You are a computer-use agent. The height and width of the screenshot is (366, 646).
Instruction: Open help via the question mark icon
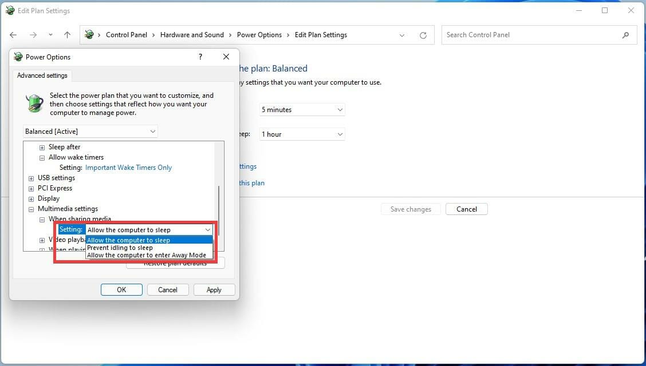(200, 57)
